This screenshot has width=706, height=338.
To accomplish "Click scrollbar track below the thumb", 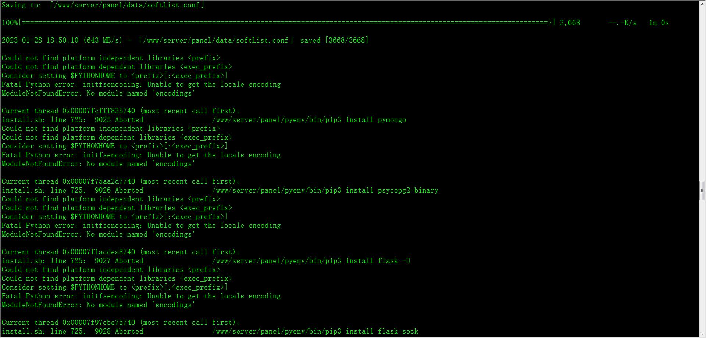I will pos(702,265).
